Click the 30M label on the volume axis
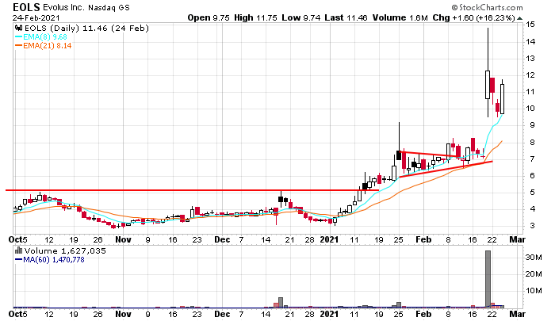Screen dimensions: 555x321 click(x=534, y=258)
